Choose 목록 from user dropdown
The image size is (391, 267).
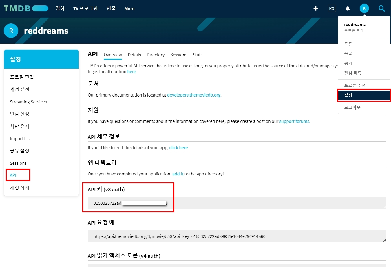coord(348,54)
